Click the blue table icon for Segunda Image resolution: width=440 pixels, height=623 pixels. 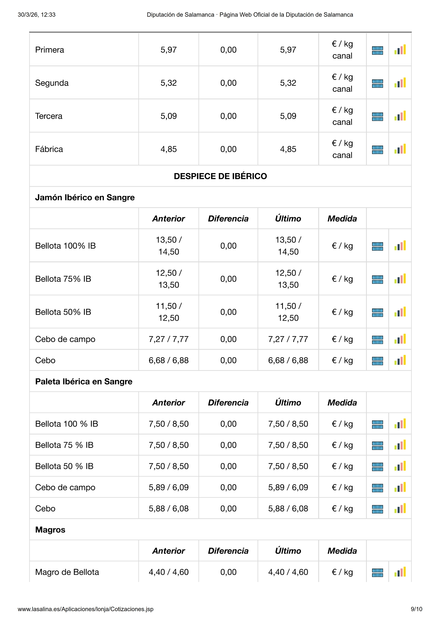coord(377,83)
